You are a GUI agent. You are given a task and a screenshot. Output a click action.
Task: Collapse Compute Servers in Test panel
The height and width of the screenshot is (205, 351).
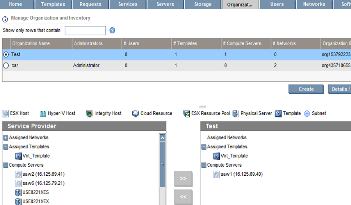pos(204,165)
